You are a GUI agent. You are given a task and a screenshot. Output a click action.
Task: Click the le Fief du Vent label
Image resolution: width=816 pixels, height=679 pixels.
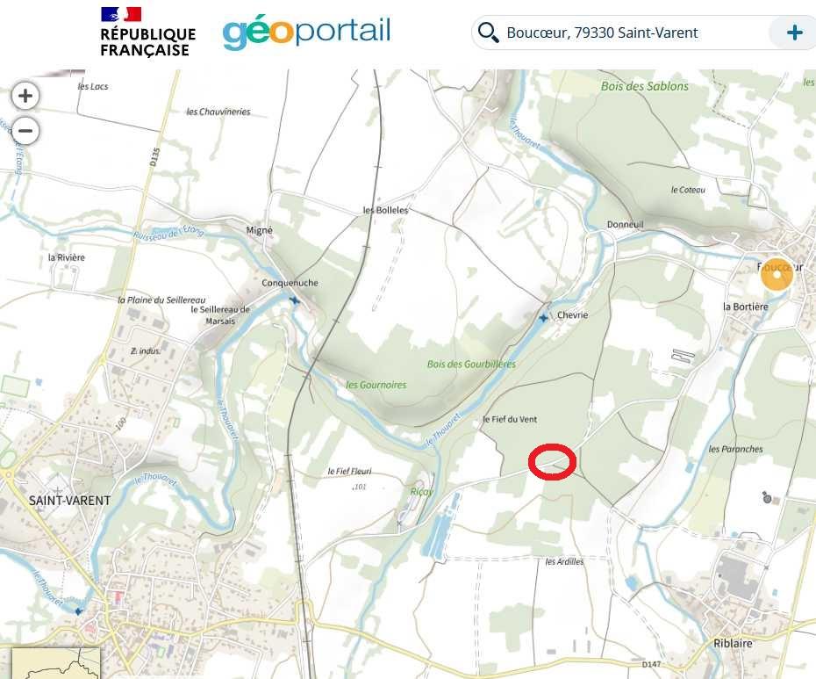510,419
